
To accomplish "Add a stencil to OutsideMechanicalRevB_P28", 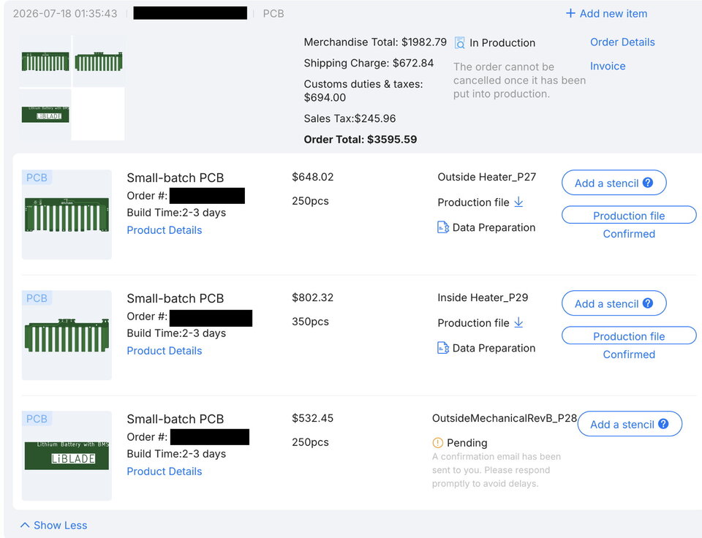I will 630,424.
